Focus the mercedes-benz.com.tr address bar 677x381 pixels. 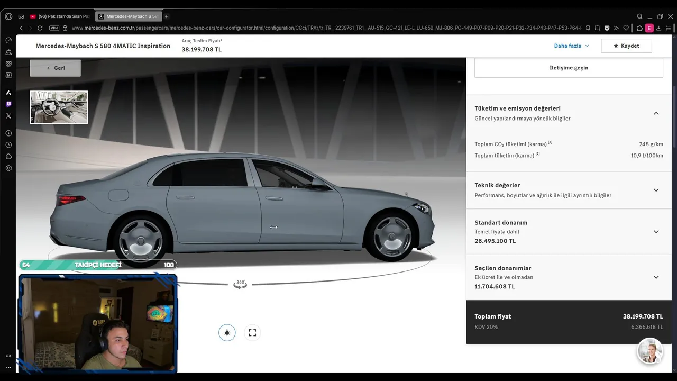click(x=325, y=28)
